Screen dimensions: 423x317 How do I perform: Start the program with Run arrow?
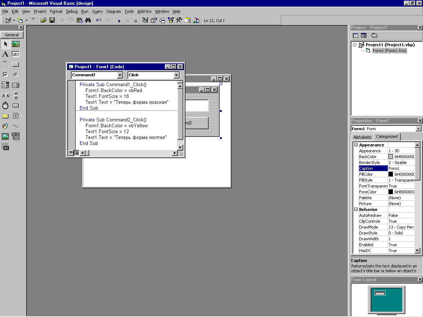point(119,21)
